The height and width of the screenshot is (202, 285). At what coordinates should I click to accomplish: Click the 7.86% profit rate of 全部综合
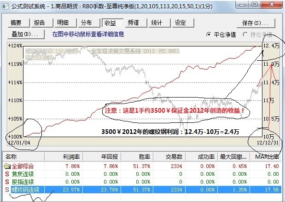pyautogui.click(x=73, y=166)
